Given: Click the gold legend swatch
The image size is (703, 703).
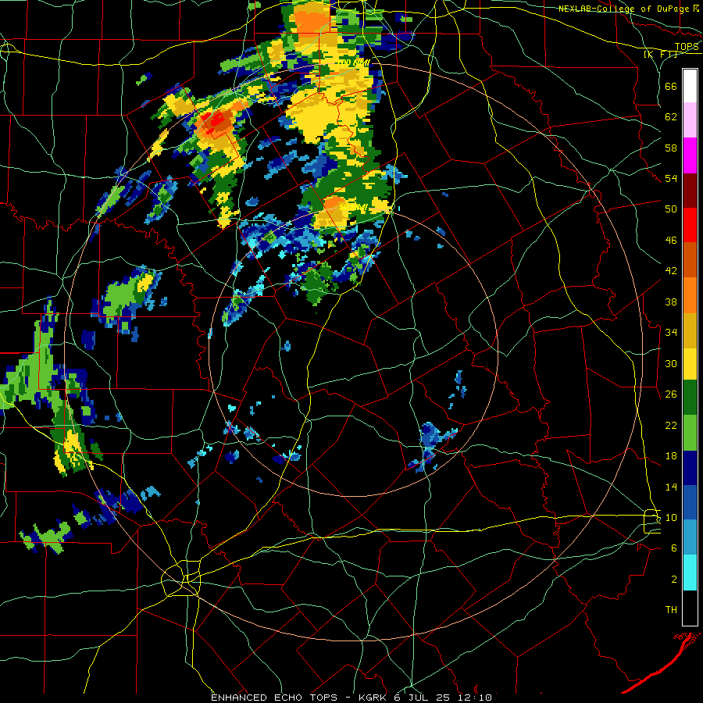Looking at the screenshot, I should [x=690, y=330].
